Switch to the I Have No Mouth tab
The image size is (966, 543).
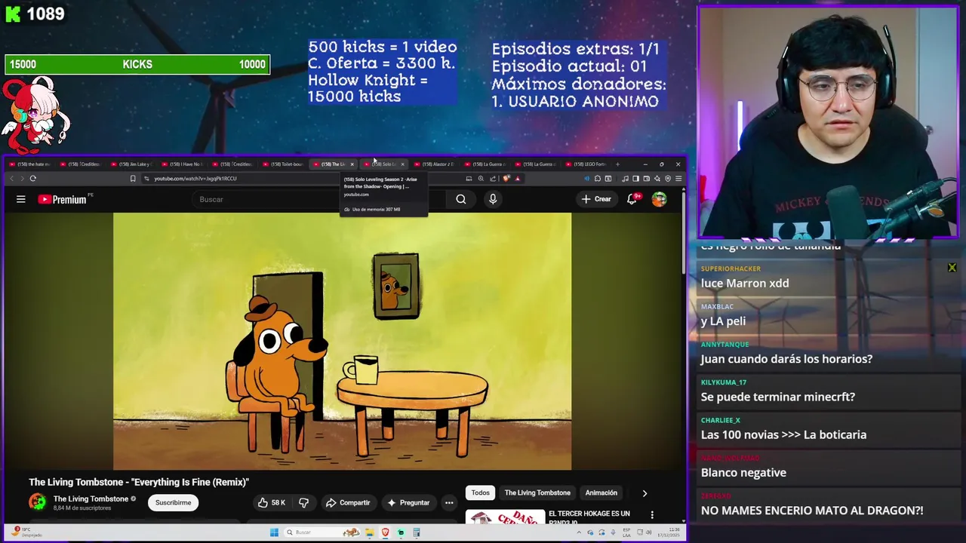tap(183, 164)
